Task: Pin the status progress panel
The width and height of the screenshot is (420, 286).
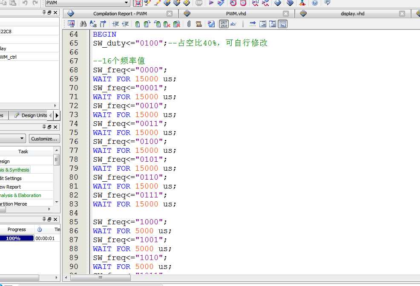Action: tap(44, 219)
